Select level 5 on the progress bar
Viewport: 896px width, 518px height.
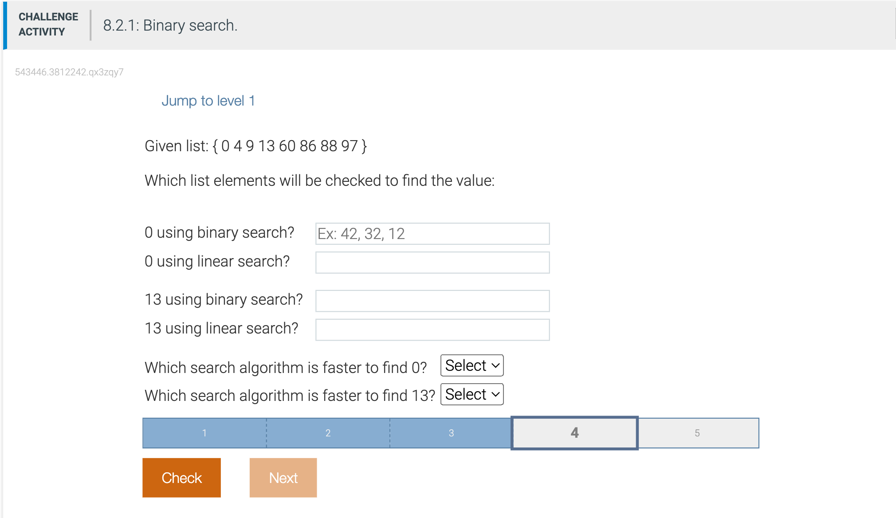tap(698, 433)
